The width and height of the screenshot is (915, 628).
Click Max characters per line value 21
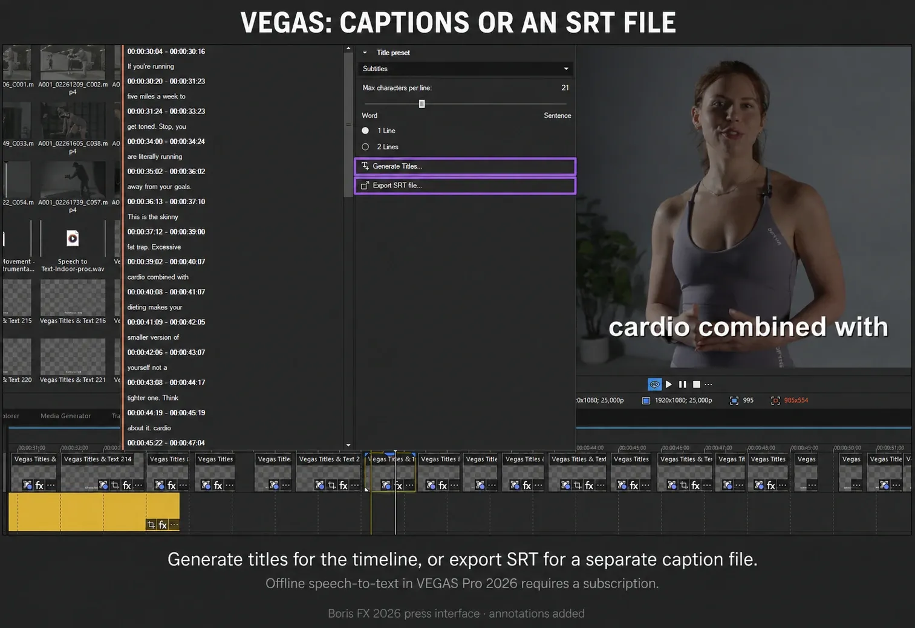coord(565,88)
